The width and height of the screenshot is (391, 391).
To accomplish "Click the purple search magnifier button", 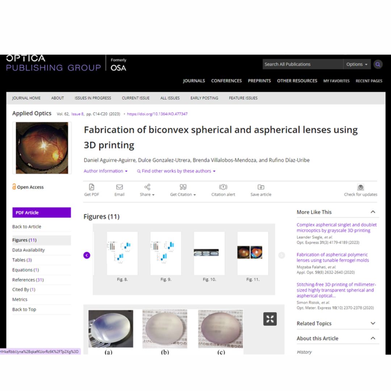I will (x=378, y=64).
